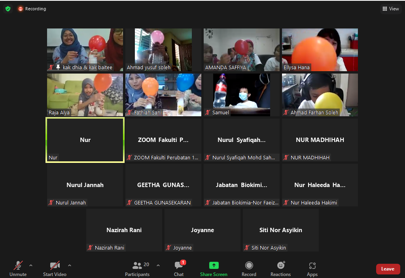Start the video camera
Screen dimensions: 405x278
55,269
